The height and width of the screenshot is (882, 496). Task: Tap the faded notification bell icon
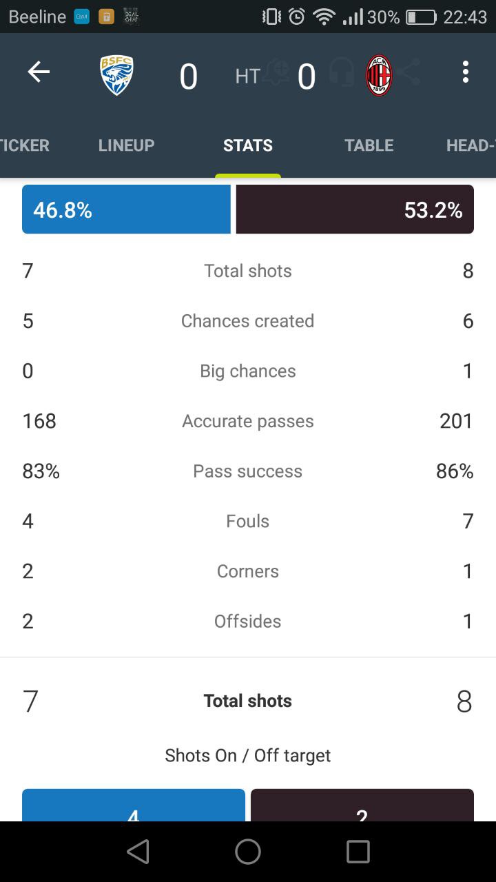click(x=277, y=72)
